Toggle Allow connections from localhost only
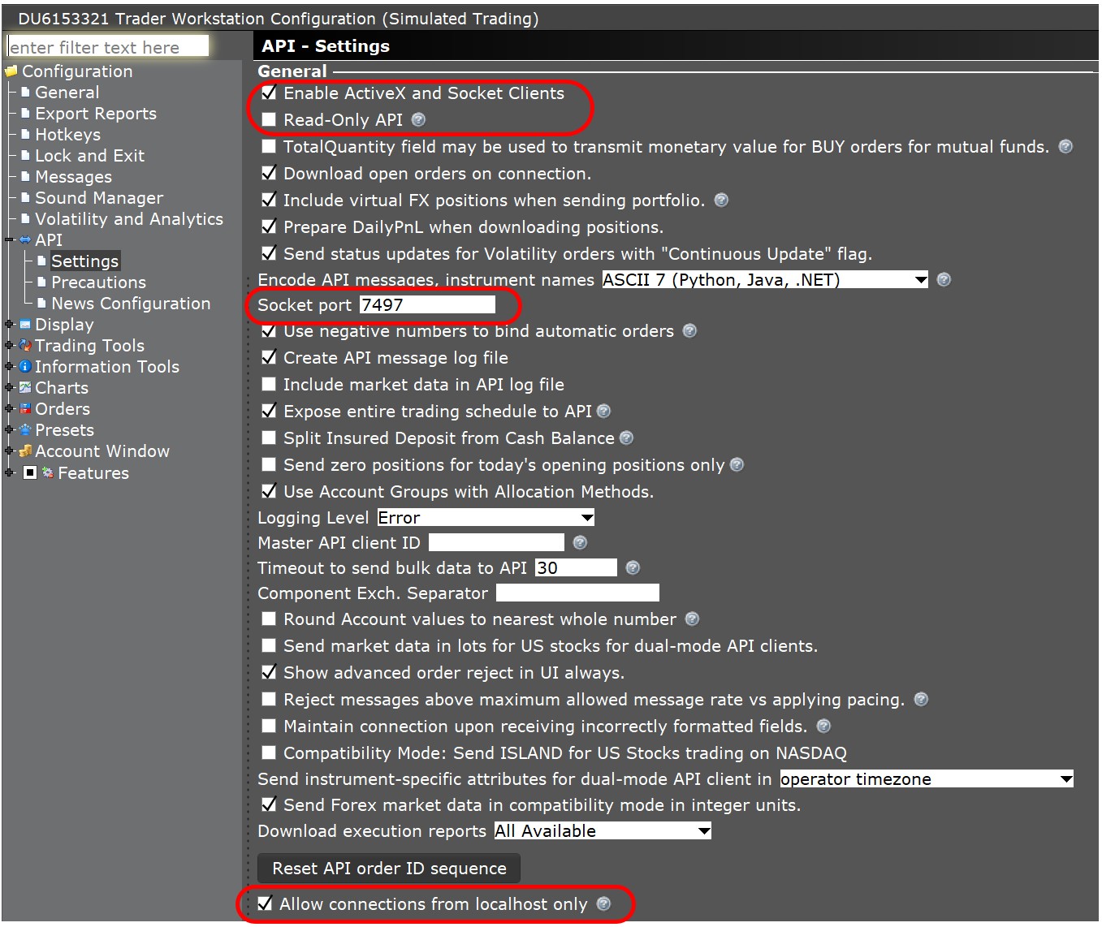This screenshot has height=927, width=1102. click(x=265, y=904)
